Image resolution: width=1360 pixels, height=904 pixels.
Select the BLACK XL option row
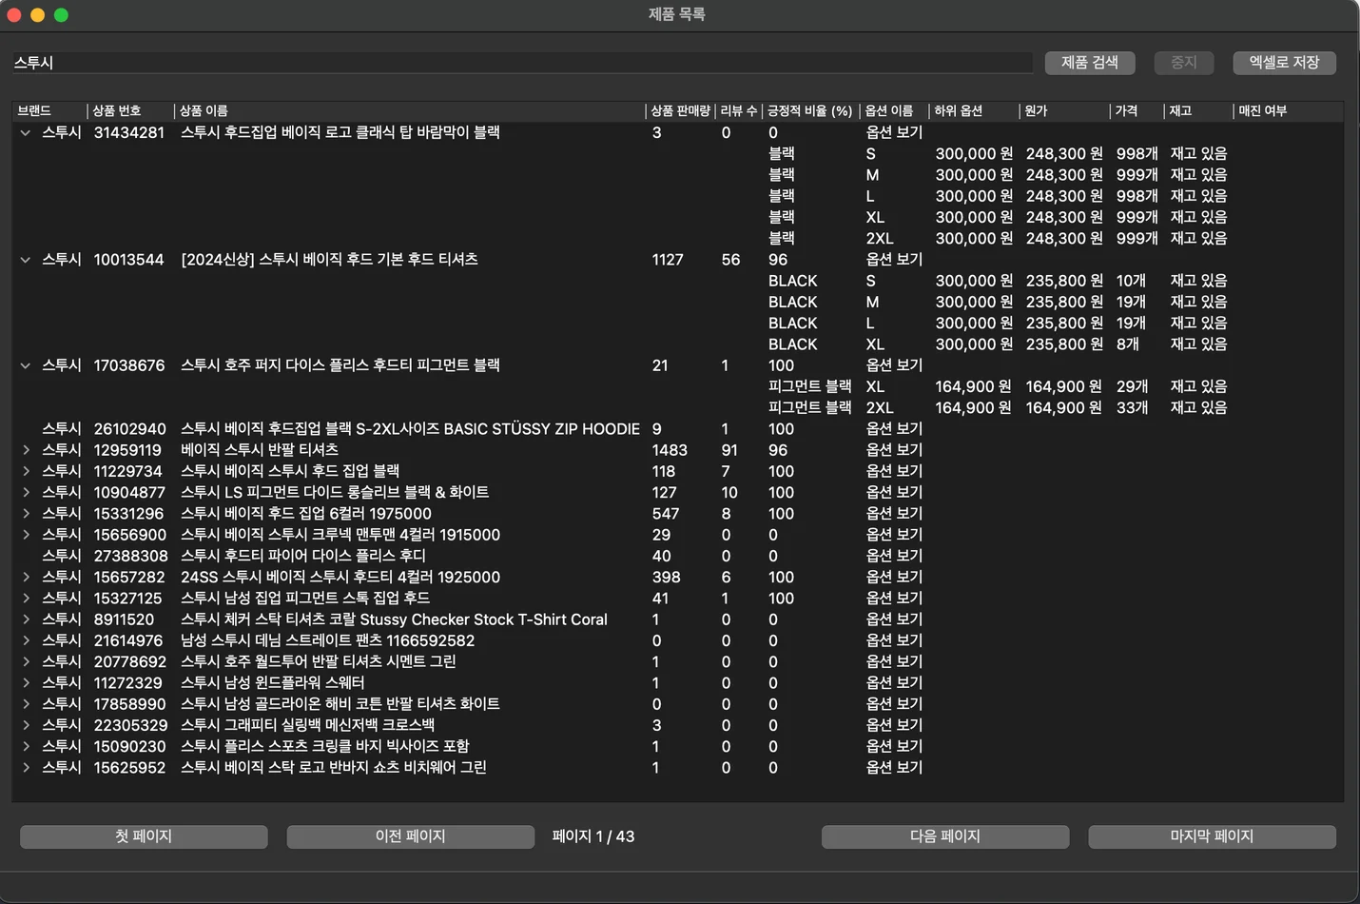point(677,344)
